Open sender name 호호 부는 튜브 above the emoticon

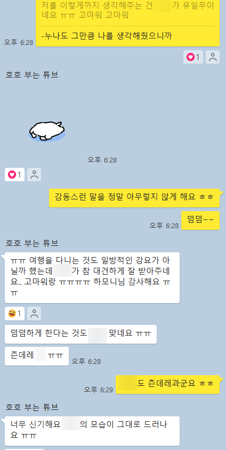(x=32, y=75)
